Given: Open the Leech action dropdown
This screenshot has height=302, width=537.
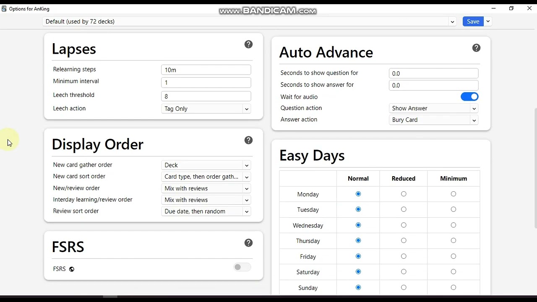Looking at the screenshot, I should (206, 109).
